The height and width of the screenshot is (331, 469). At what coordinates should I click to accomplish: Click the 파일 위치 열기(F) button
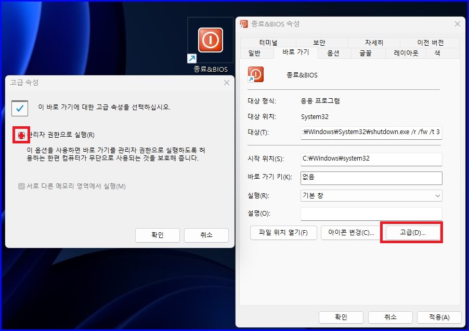283,233
